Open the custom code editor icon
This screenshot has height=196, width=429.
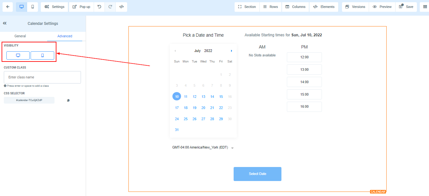click(x=121, y=7)
